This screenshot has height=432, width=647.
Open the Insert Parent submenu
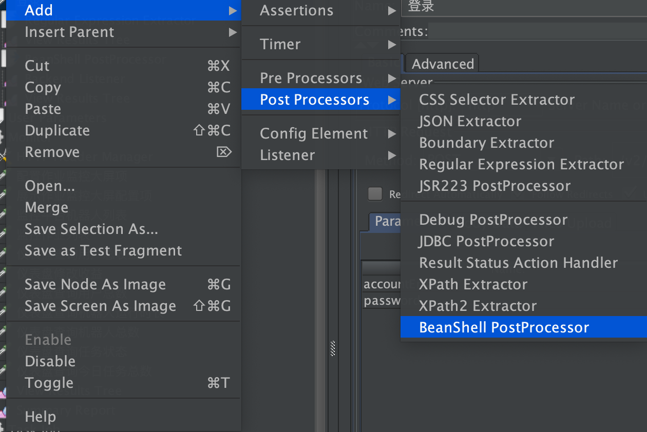[123, 32]
